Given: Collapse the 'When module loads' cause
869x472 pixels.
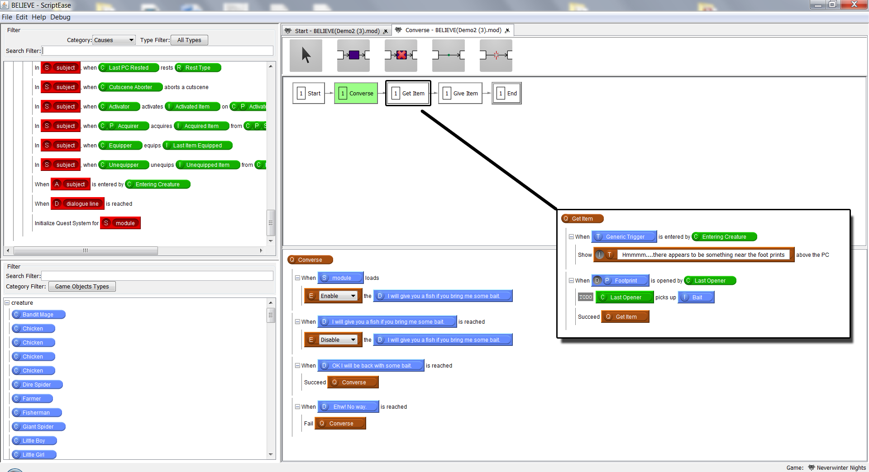Looking at the screenshot, I should pyautogui.click(x=297, y=278).
